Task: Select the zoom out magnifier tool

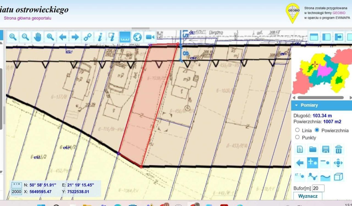Action: [x=25, y=37]
